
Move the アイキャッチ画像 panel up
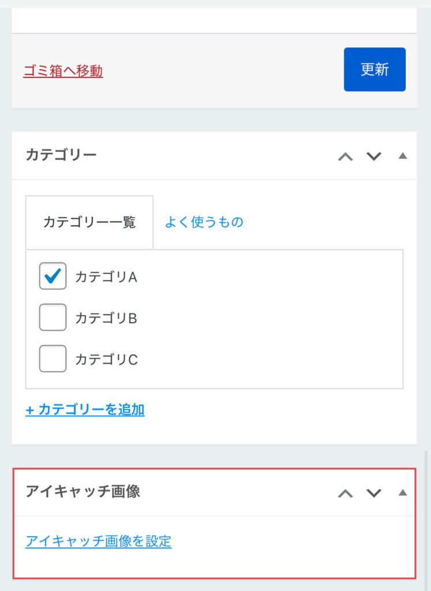(x=345, y=493)
